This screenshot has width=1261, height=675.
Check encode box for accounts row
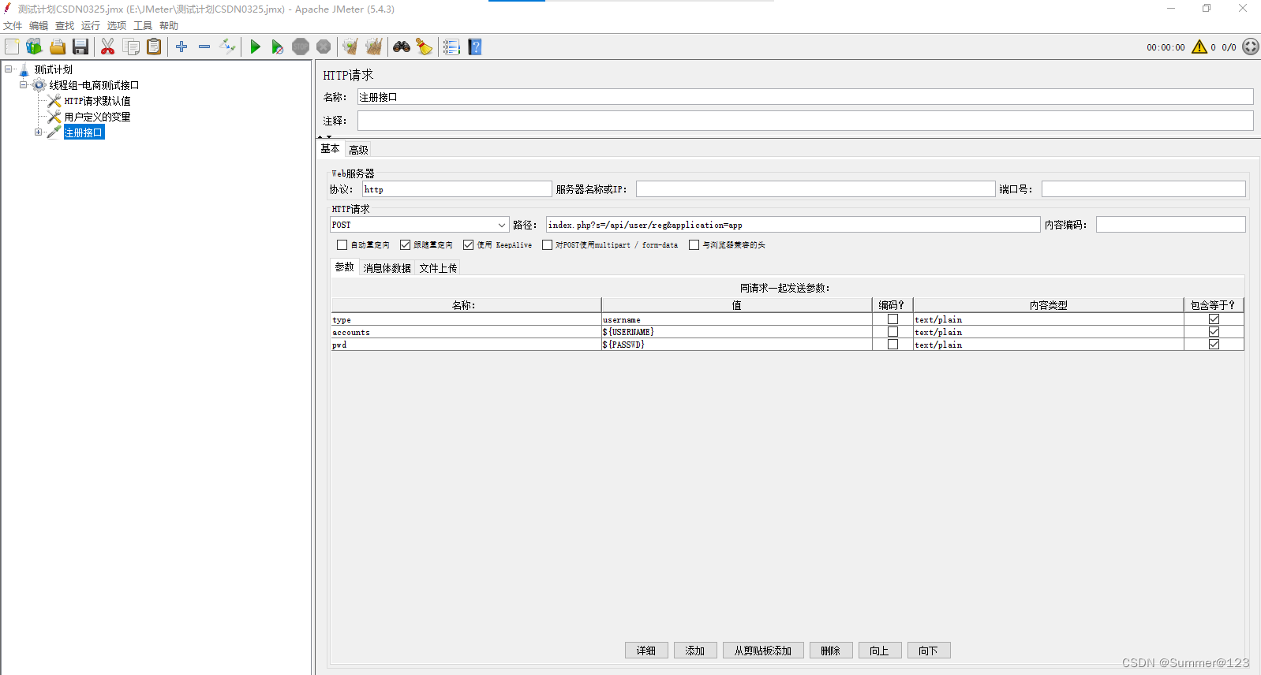pyautogui.click(x=892, y=332)
